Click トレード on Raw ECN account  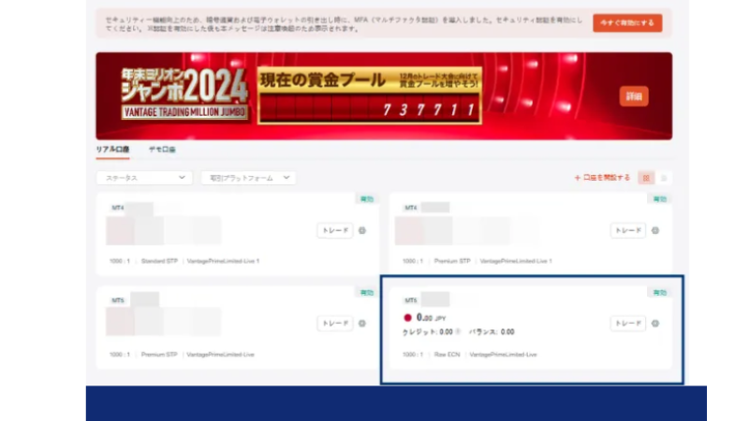[x=628, y=323]
